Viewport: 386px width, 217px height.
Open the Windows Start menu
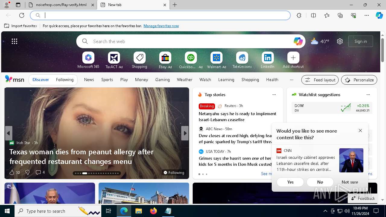point(7,211)
